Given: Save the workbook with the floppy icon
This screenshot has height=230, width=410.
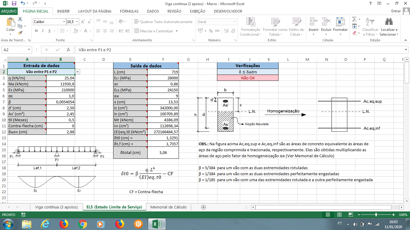Looking at the screenshot, I should pos(14,4).
